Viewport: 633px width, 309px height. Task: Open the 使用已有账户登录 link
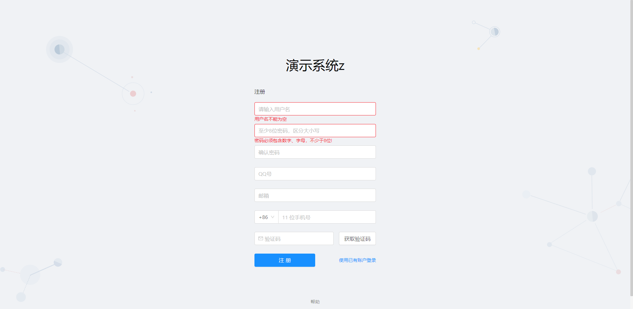click(x=357, y=260)
